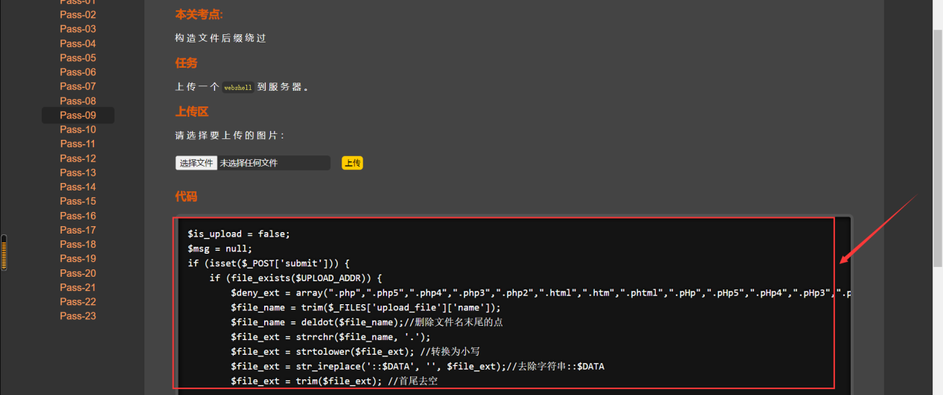Click the 任务 heading
The height and width of the screenshot is (395, 943).
[x=186, y=63]
